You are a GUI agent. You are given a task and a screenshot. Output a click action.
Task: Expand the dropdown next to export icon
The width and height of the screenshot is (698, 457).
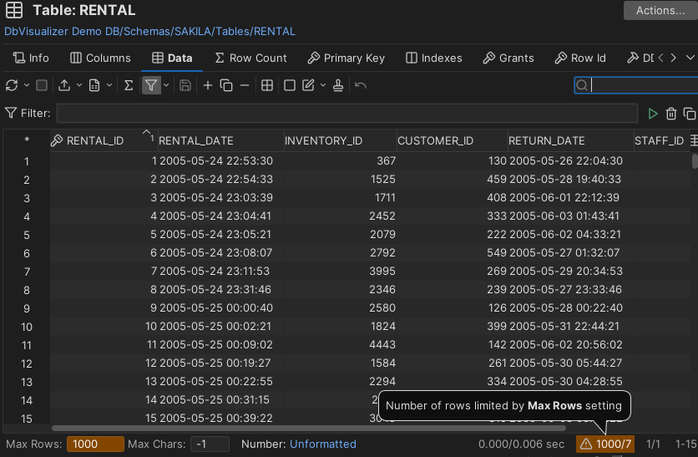[79, 85]
